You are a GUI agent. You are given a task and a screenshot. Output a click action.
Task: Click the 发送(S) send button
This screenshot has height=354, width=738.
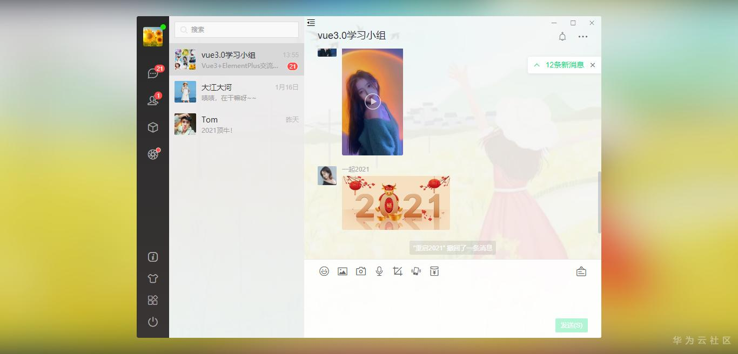[571, 325]
